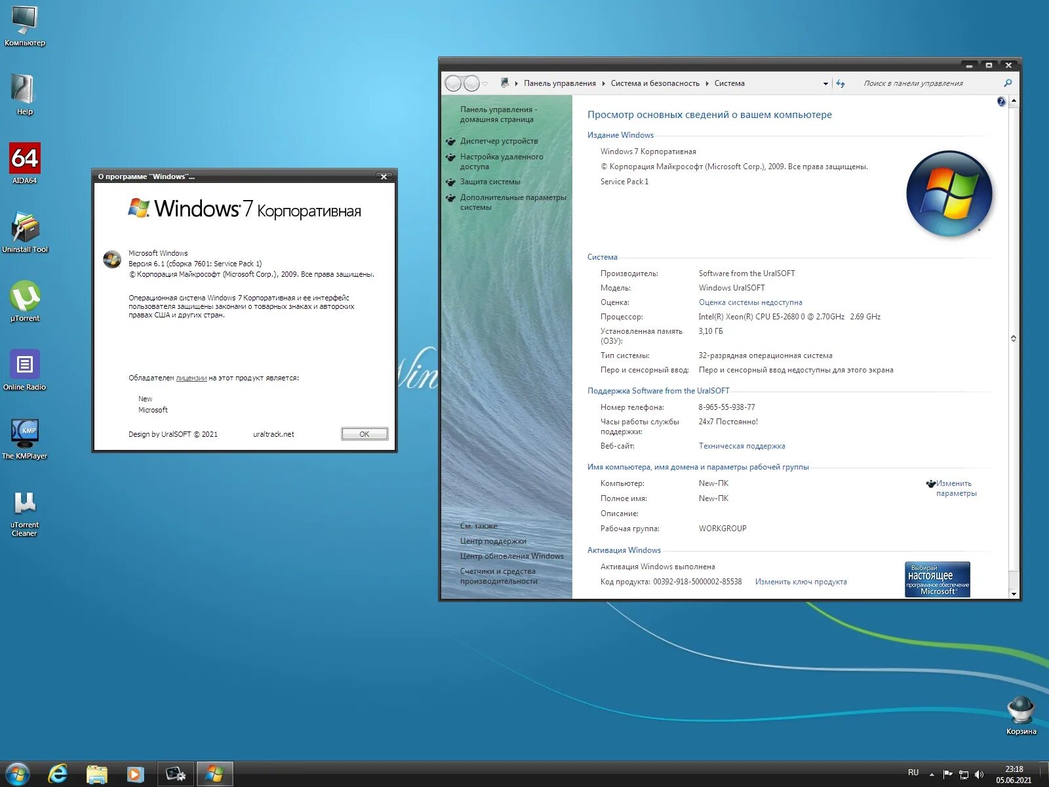Select the Uninstall Tool desktop shortcut
Image resolution: width=1049 pixels, height=787 pixels.
[25, 232]
